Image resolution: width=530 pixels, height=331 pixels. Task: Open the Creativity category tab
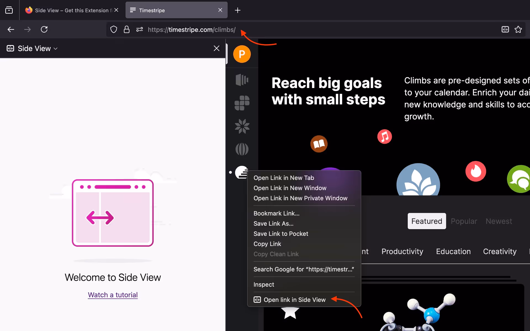pos(500,252)
